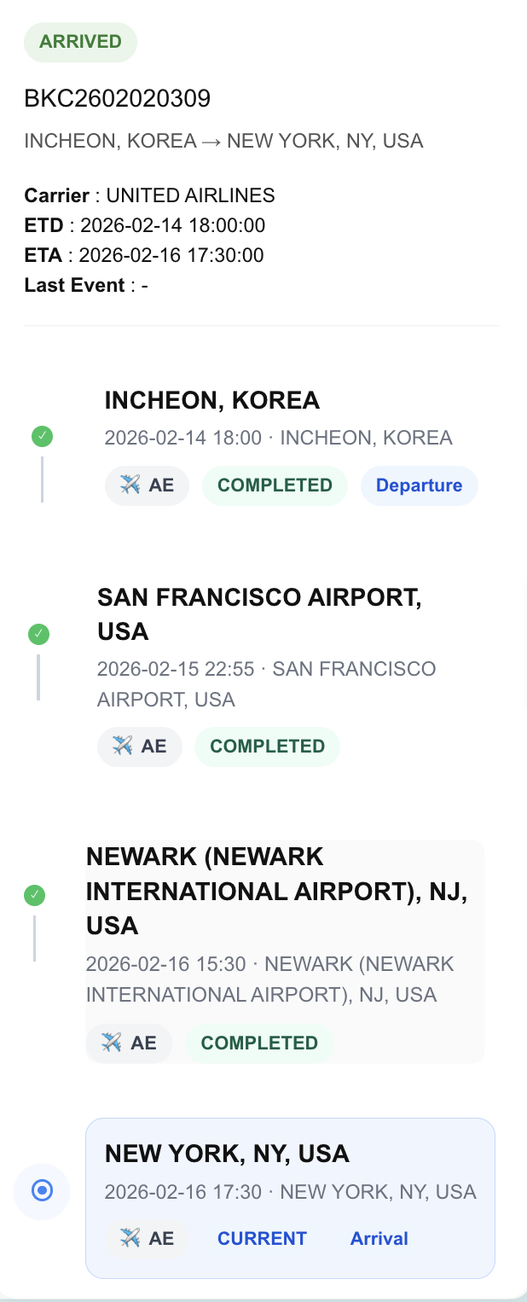Click the Arrival tag on New York stop
Screen dimensions: 527x1302
point(379,1238)
